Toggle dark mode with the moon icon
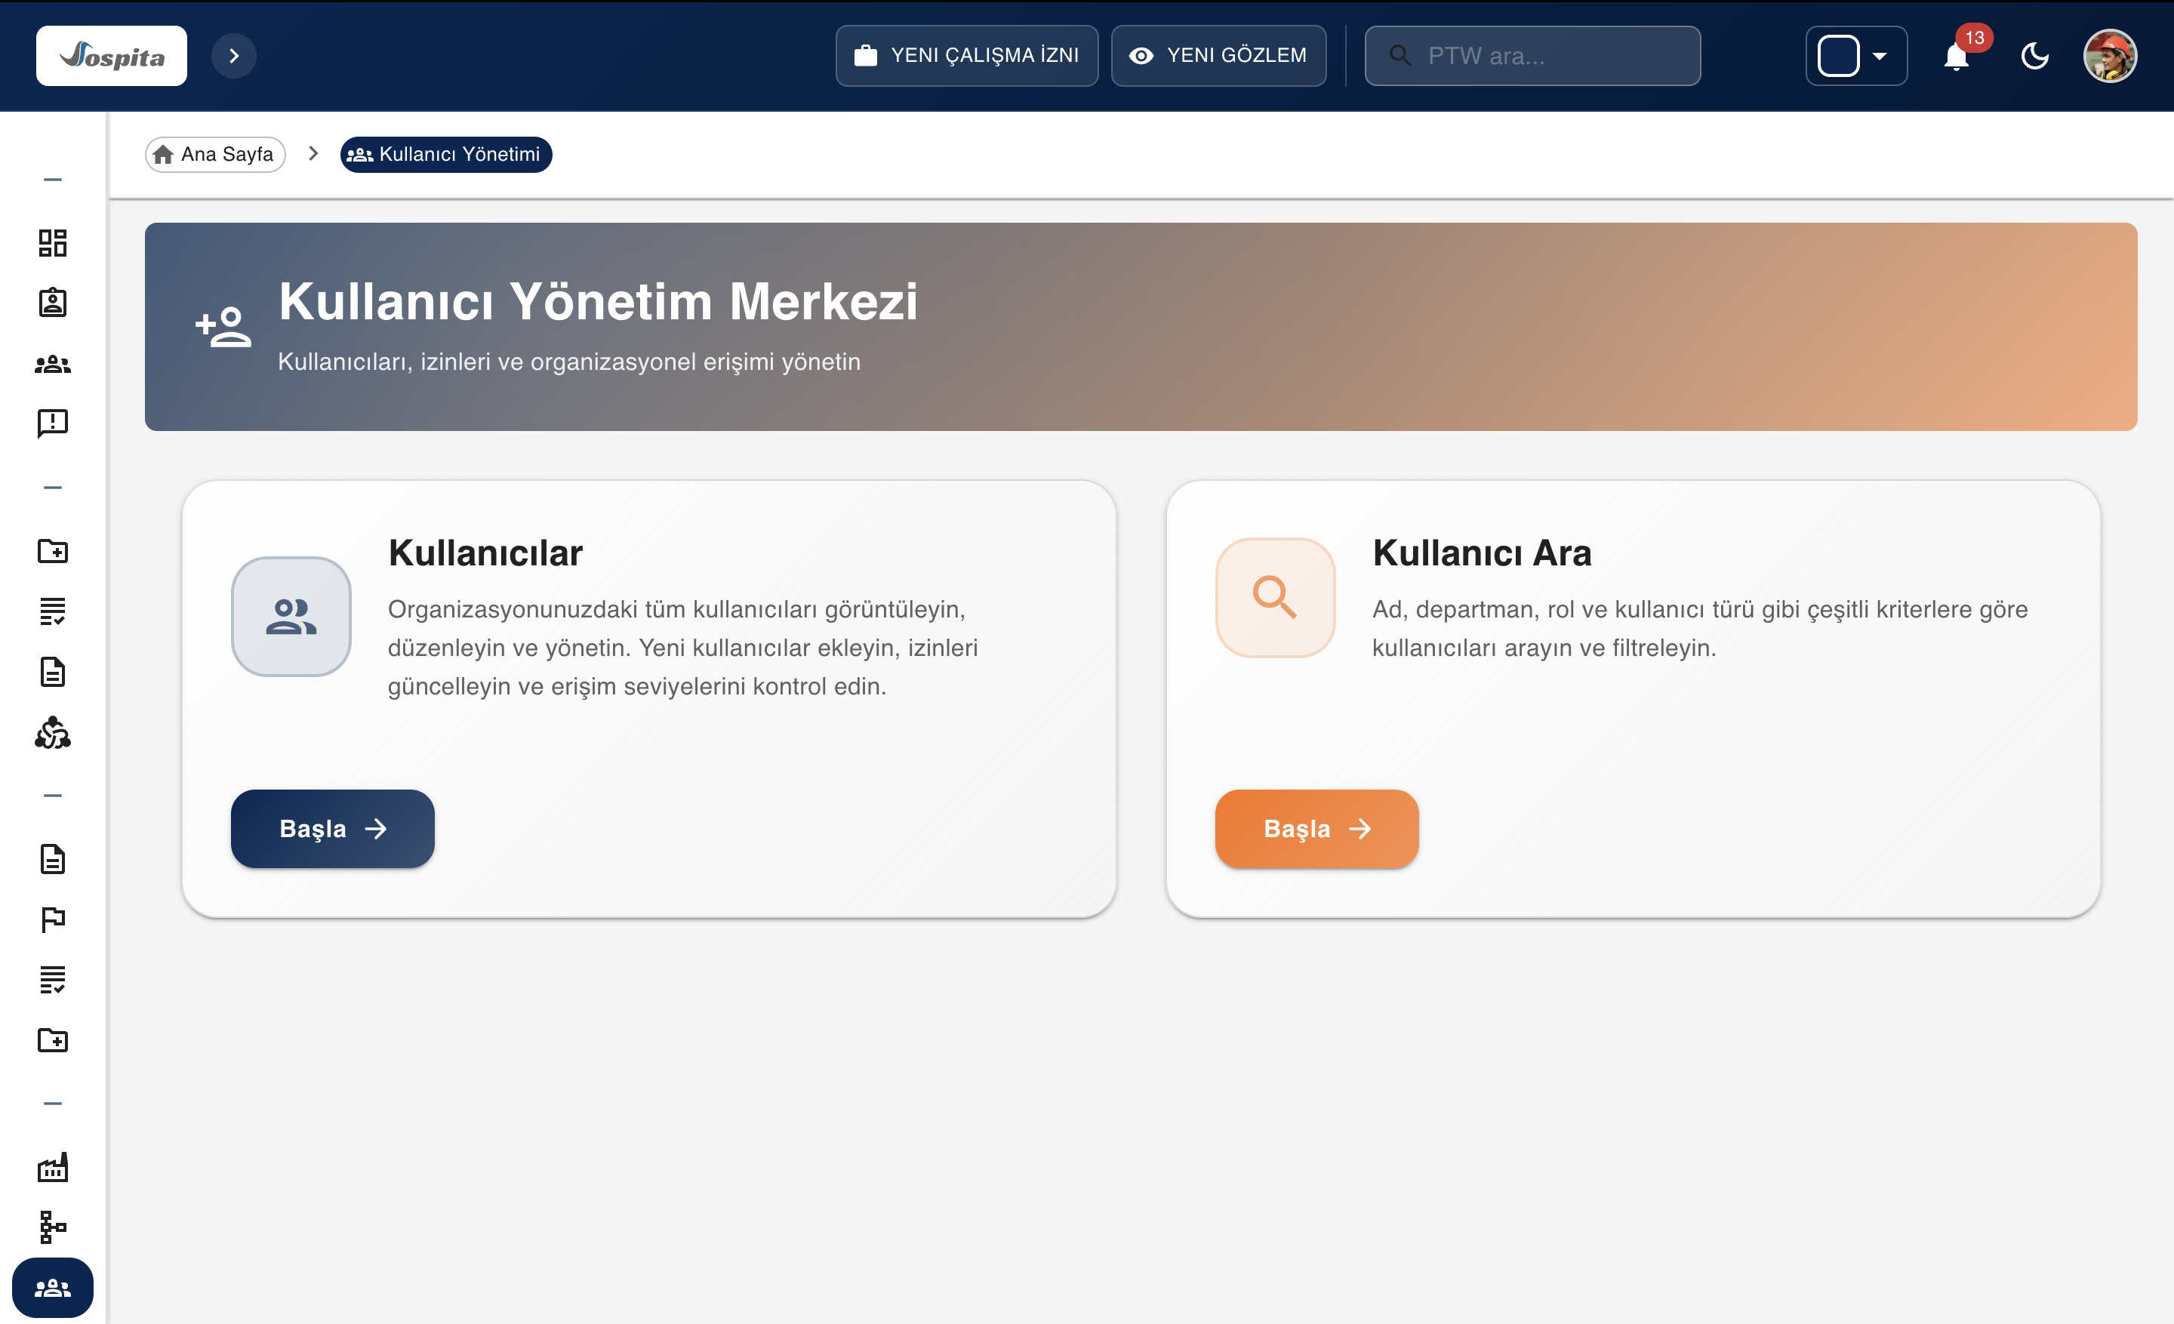2174x1324 pixels. point(2034,57)
